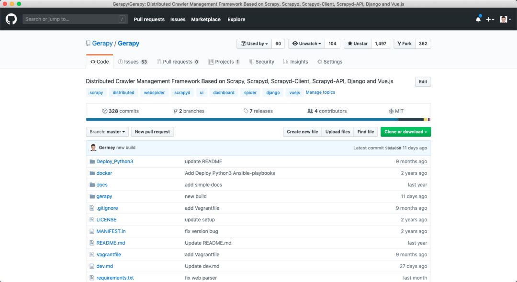The height and width of the screenshot is (282, 517).
Task: Click the Vagrantfile file icon
Action: (92, 255)
